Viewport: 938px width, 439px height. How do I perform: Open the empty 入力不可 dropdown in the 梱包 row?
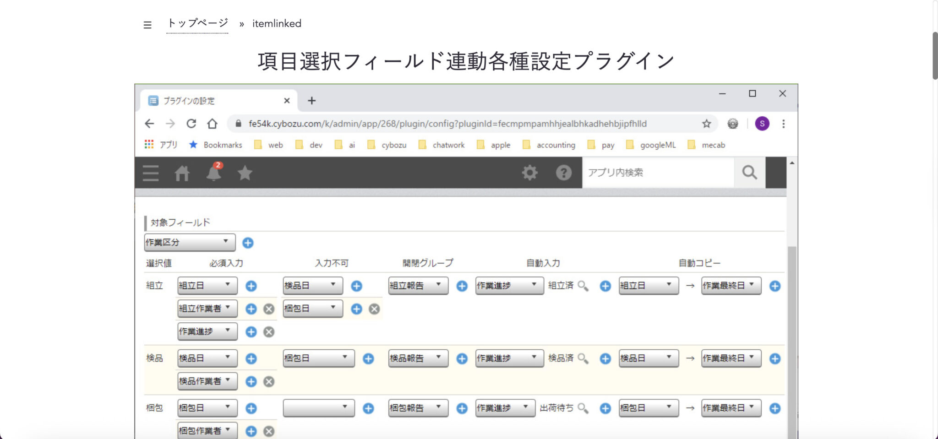(318, 408)
